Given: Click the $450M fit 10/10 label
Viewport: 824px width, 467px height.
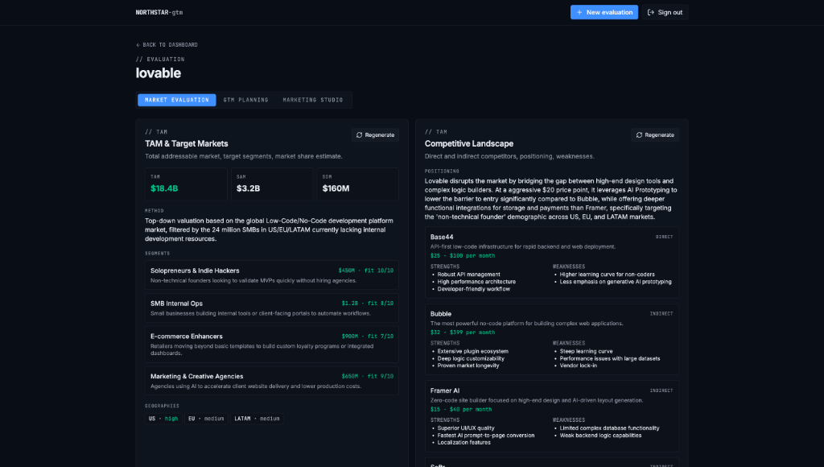Looking at the screenshot, I should pyautogui.click(x=366, y=271).
